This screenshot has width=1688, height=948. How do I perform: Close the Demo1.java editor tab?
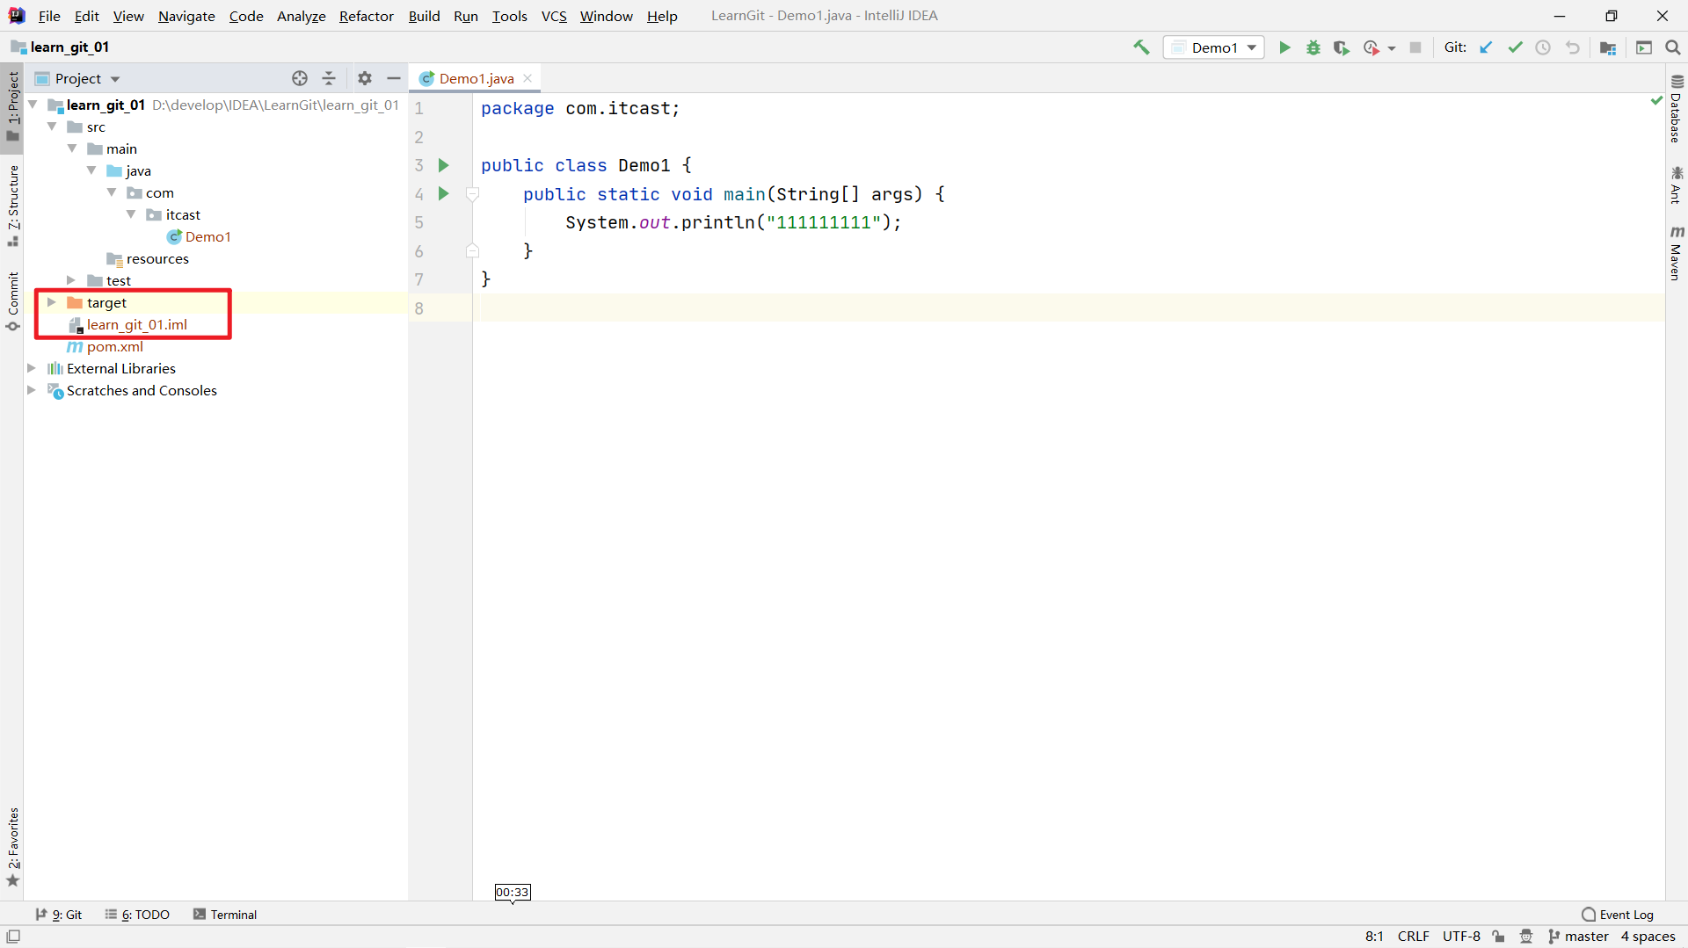coord(527,78)
